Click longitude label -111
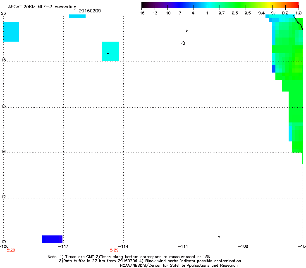The width and height of the screenshot is (306, 268). pyautogui.click(x=183, y=247)
